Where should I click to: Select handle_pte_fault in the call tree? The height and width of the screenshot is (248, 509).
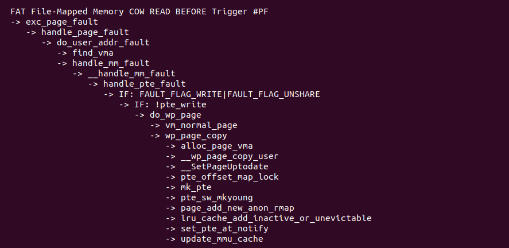click(145, 84)
